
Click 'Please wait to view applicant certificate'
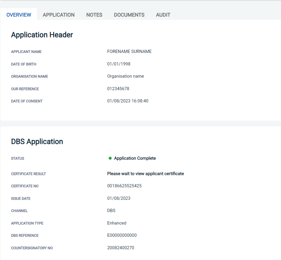click(x=145, y=174)
